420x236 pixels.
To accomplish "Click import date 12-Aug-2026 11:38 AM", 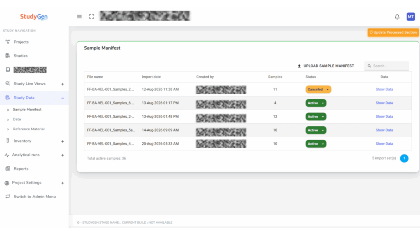I will 160,89.
